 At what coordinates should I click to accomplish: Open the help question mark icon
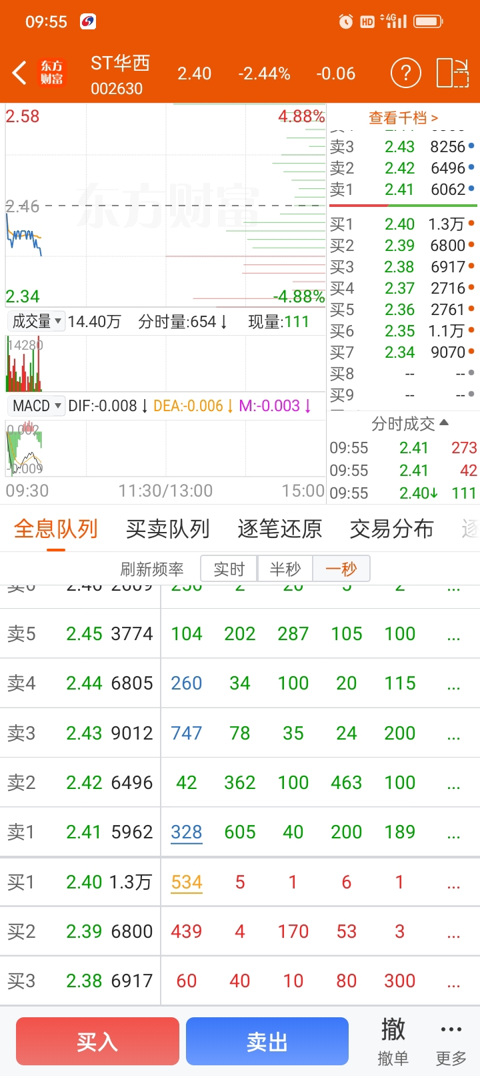coord(405,73)
